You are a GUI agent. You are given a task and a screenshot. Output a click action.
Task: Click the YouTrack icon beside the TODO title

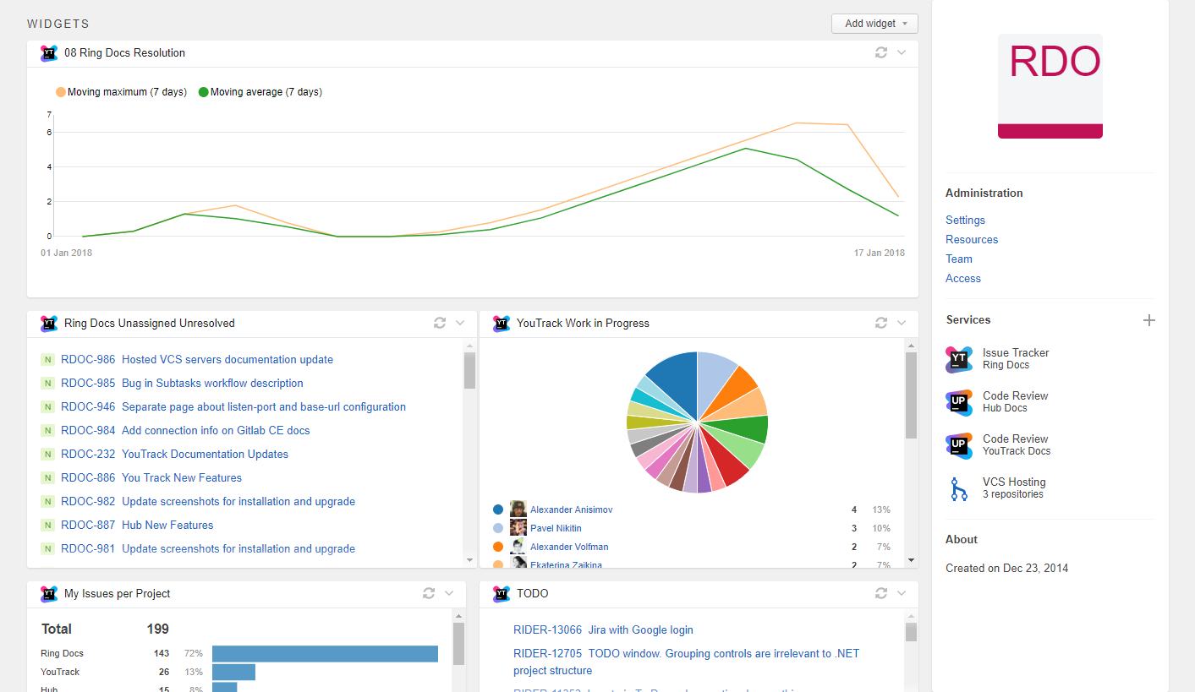[x=502, y=594]
